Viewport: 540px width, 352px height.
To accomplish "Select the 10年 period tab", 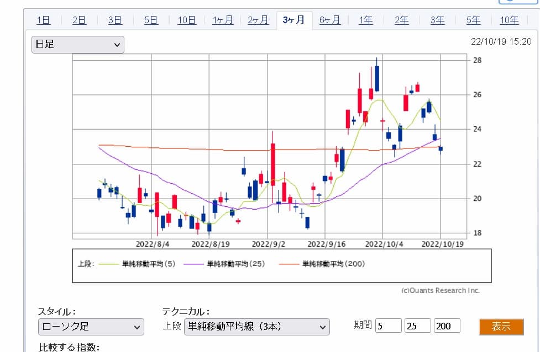I will point(509,20).
